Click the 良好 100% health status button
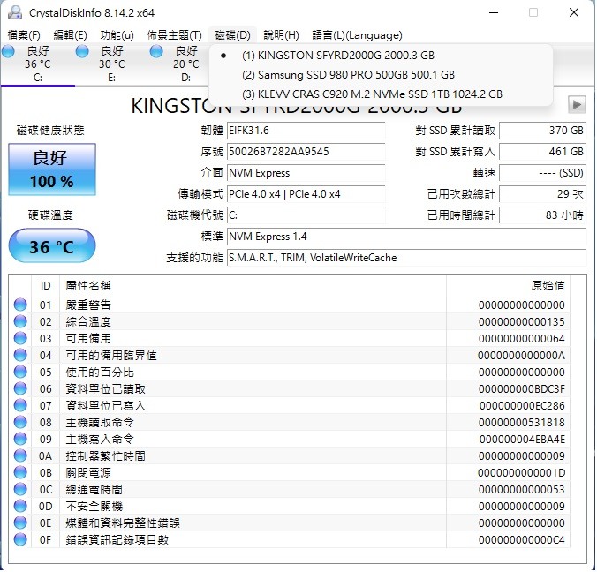Image resolution: width=597 pixels, height=572 pixels. 52,169
